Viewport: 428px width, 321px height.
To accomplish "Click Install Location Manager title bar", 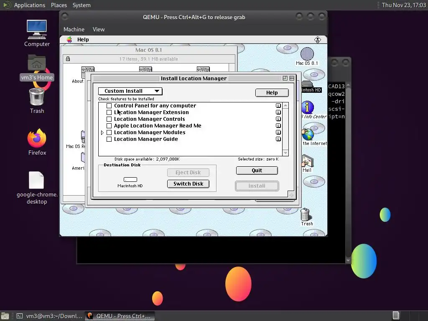I will point(194,78).
